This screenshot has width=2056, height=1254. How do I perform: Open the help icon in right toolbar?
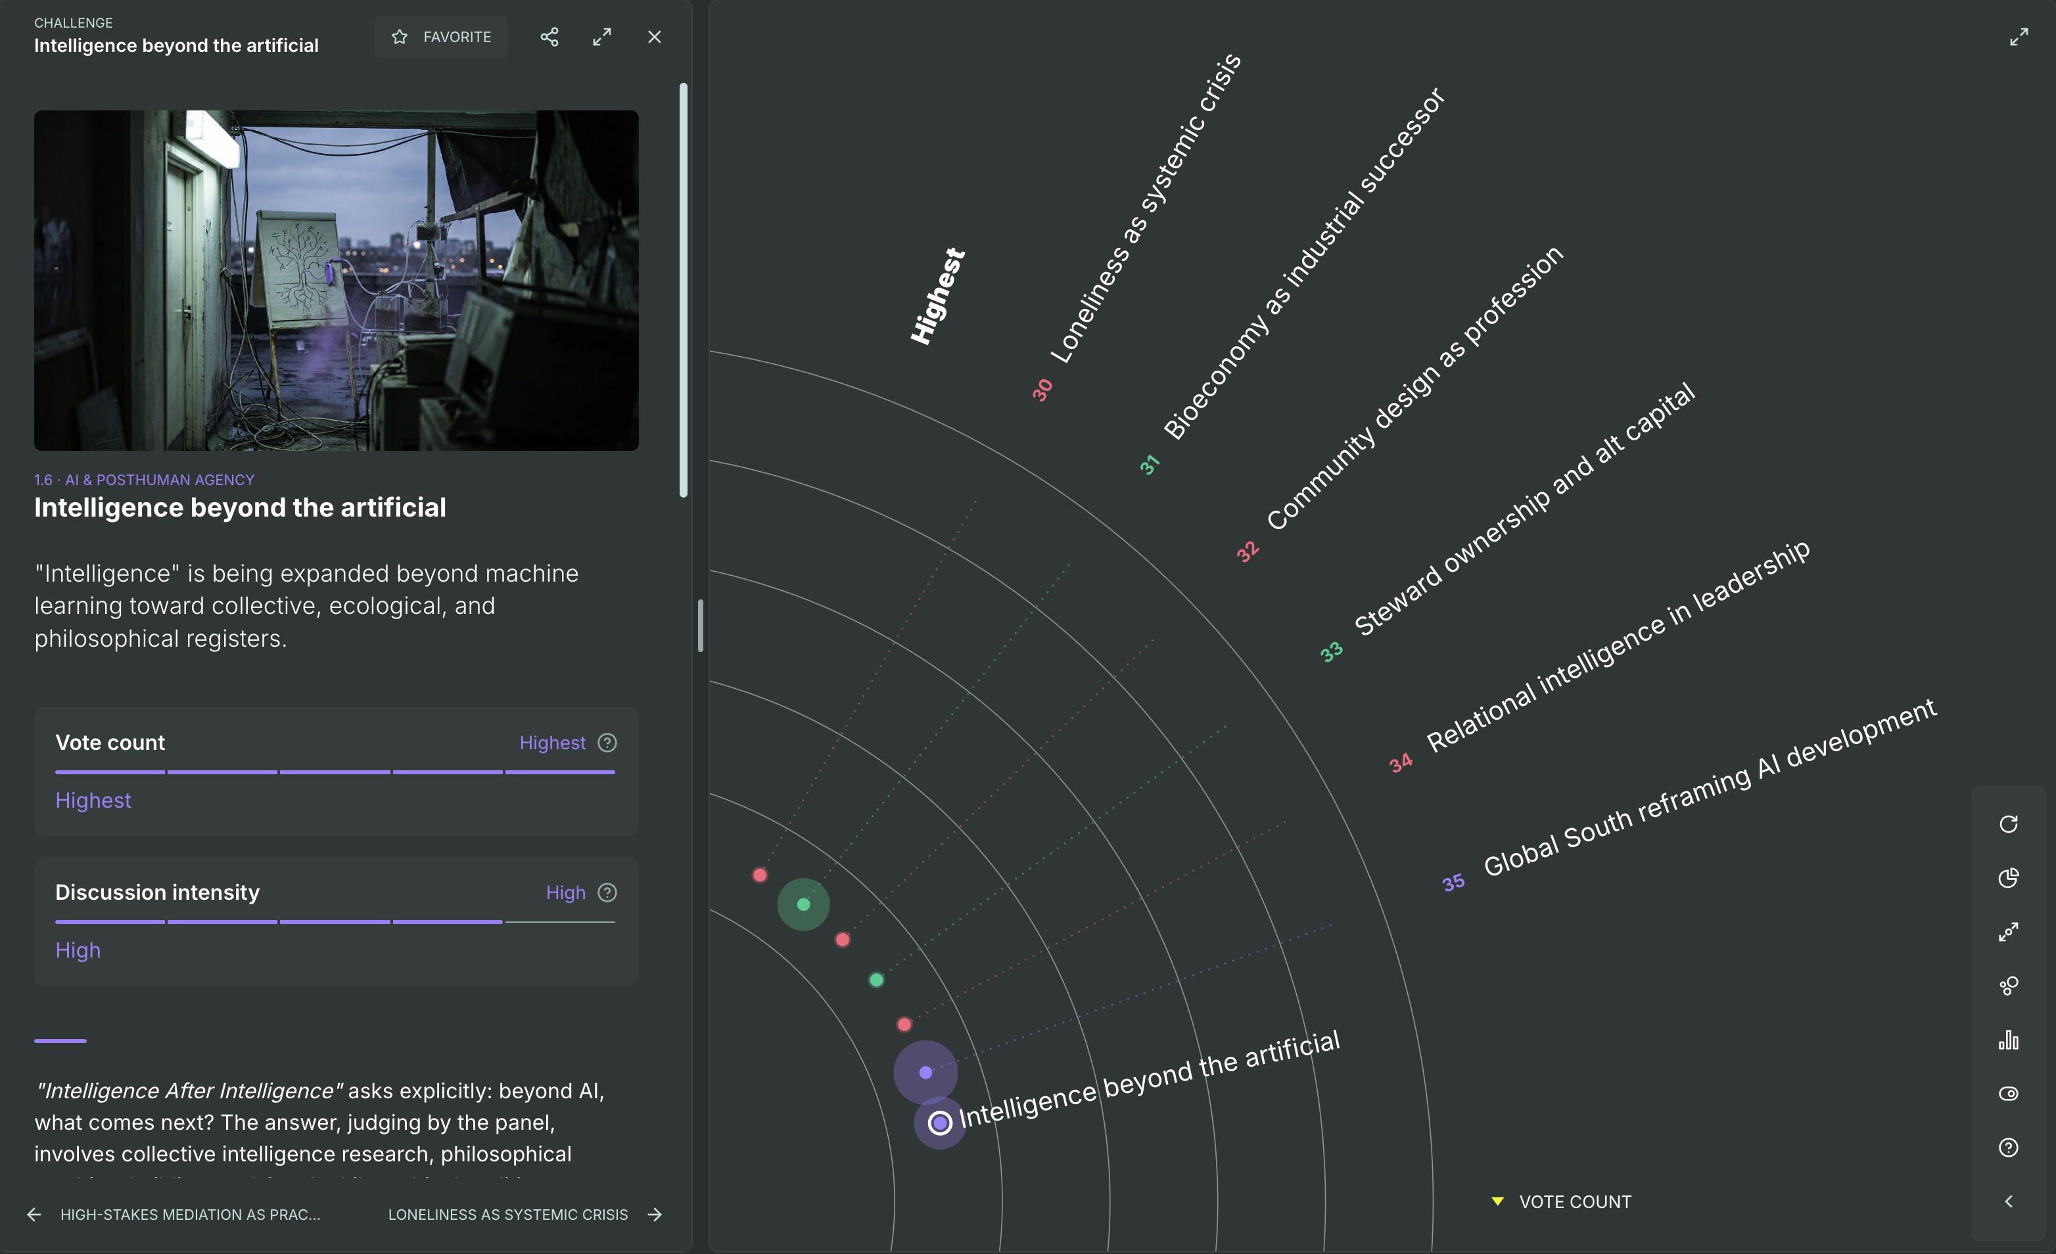(2009, 1148)
